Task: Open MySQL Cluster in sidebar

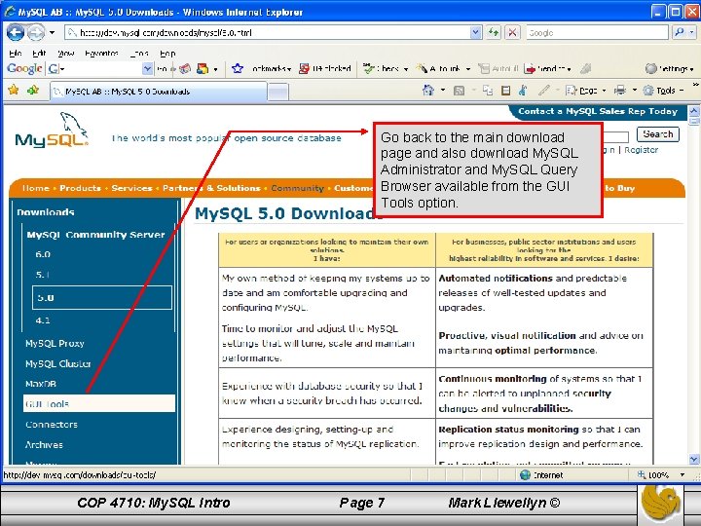Action: [58, 363]
